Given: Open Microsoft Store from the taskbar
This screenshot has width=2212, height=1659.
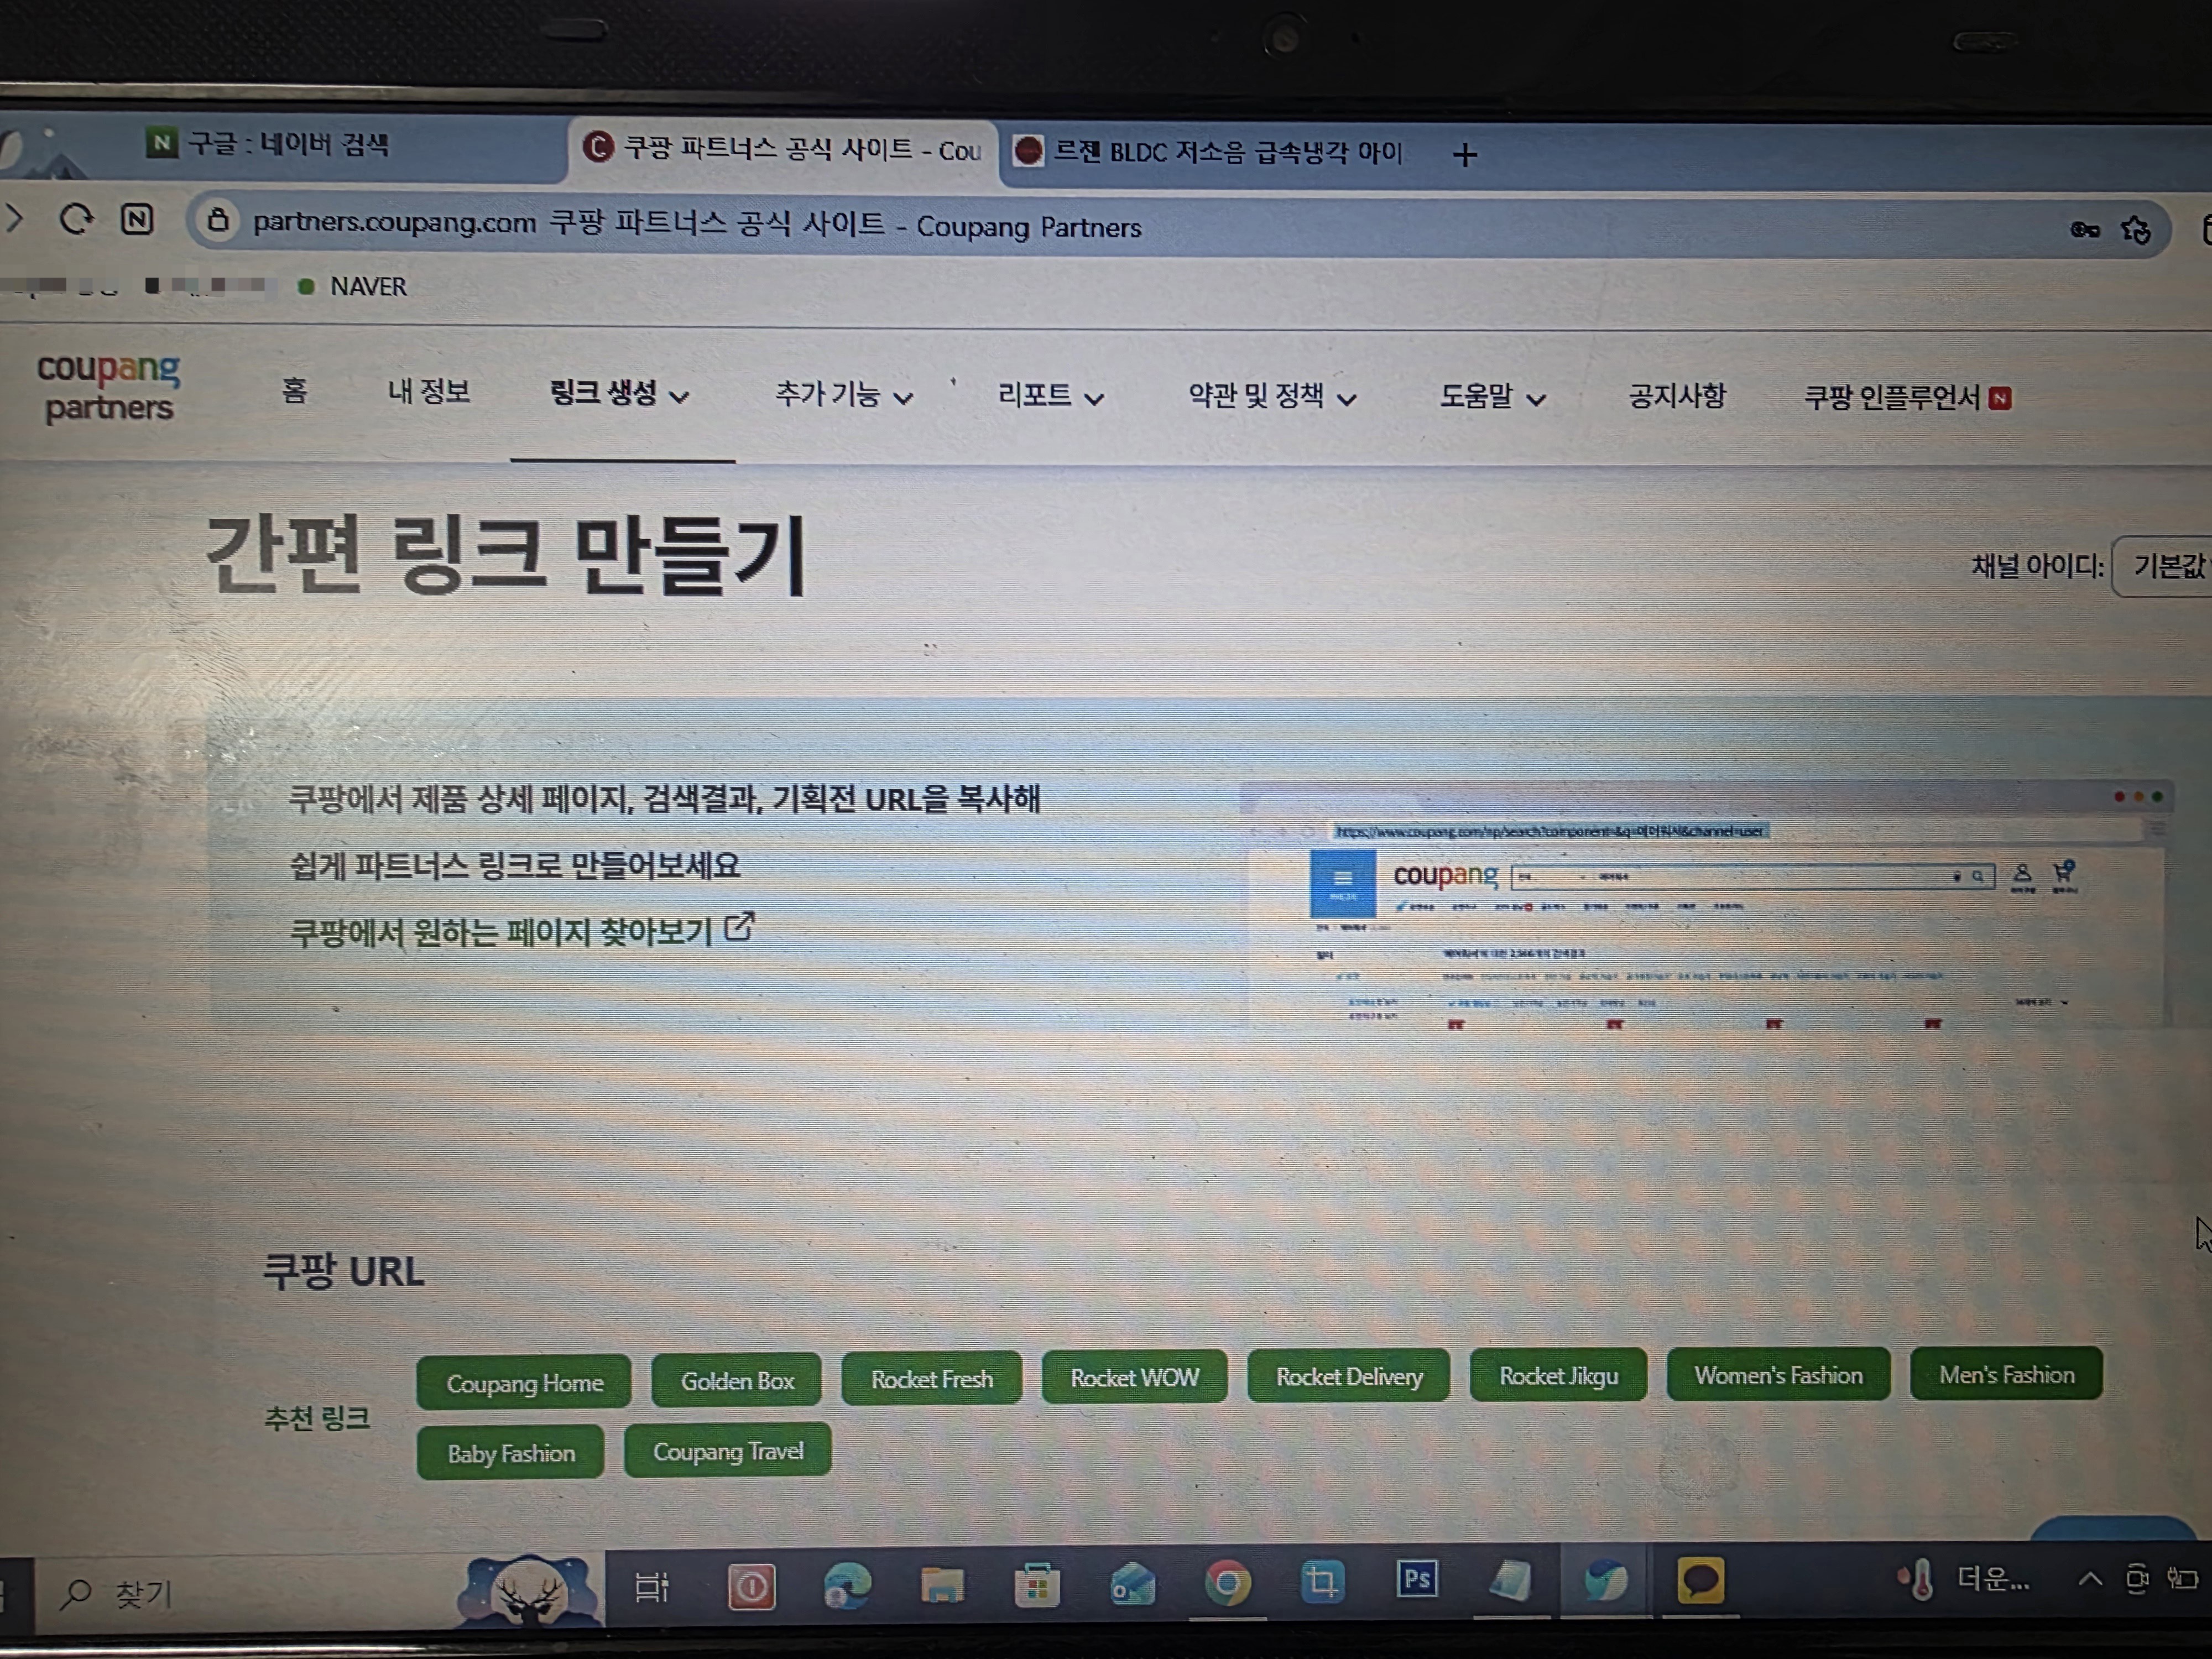Looking at the screenshot, I should (x=1037, y=1585).
